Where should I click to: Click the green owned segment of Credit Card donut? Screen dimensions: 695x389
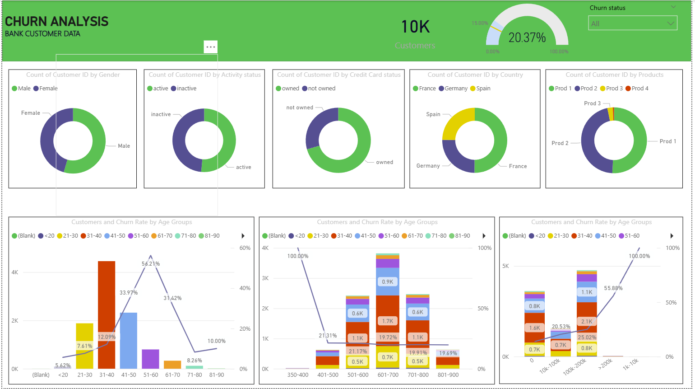pos(347,164)
